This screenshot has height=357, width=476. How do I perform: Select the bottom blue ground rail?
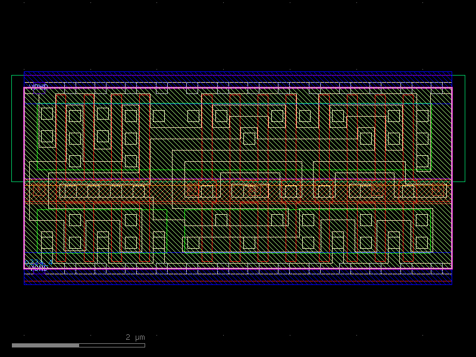(238, 280)
